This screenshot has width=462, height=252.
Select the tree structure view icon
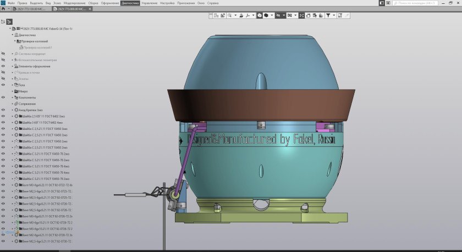coord(9,21)
